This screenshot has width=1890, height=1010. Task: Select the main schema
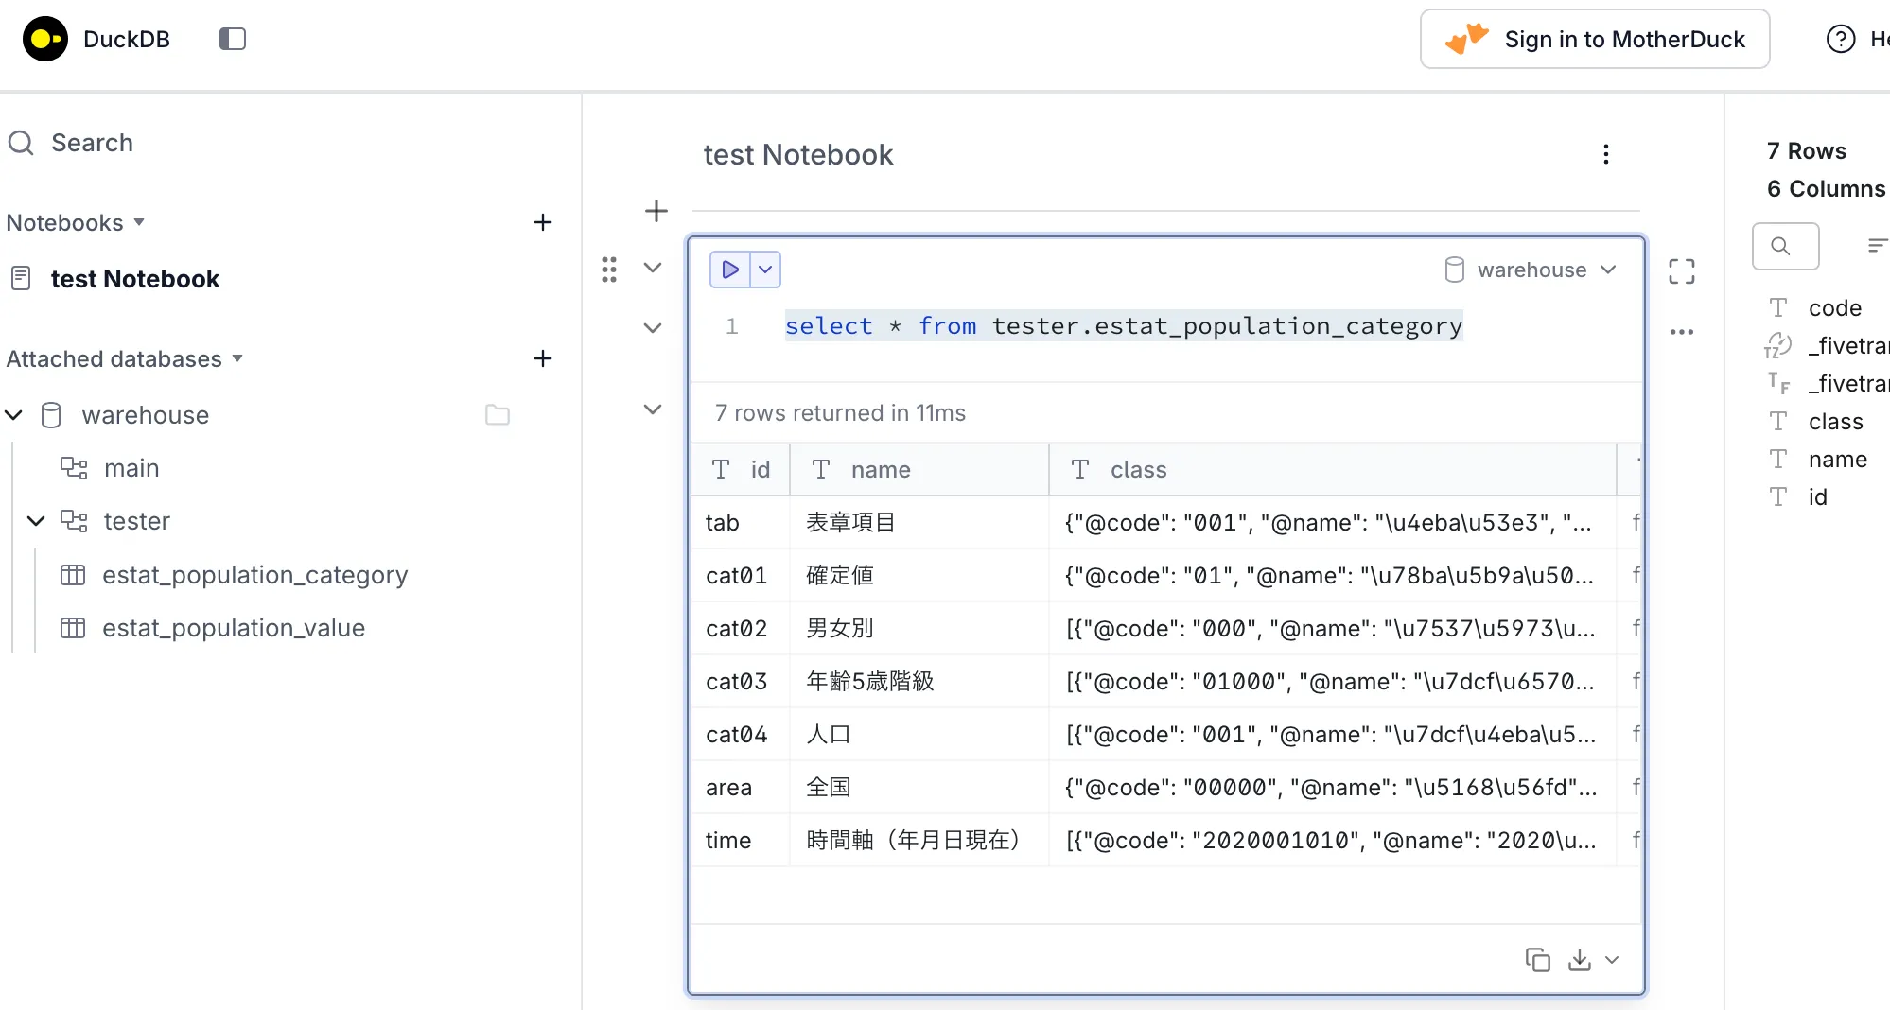pos(131,468)
